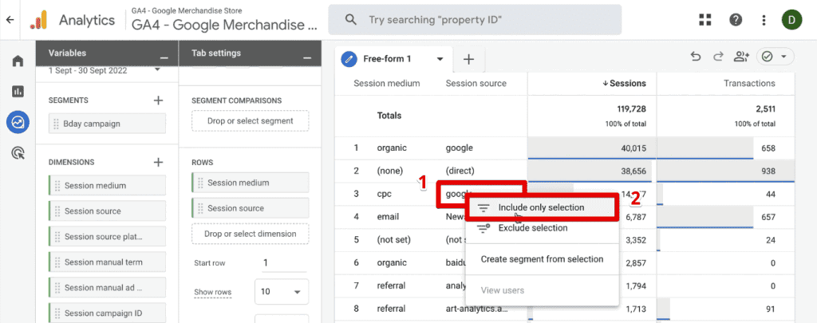Add a new exploration tab
Image resolution: width=817 pixels, height=323 pixels.
[x=468, y=59]
